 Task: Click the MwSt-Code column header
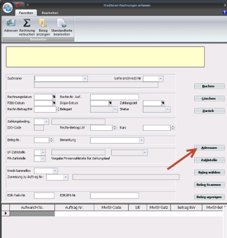click(111, 207)
